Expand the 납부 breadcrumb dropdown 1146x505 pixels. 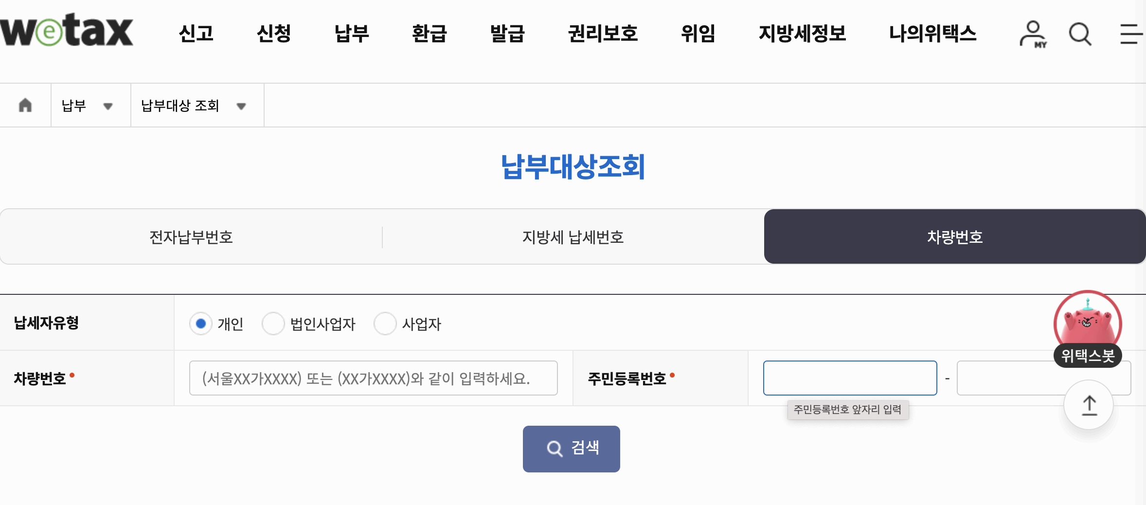(90, 105)
